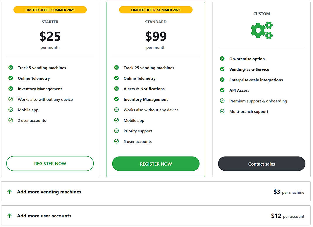Select the STANDARD plan header
The height and width of the screenshot is (227, 313).
156,22
